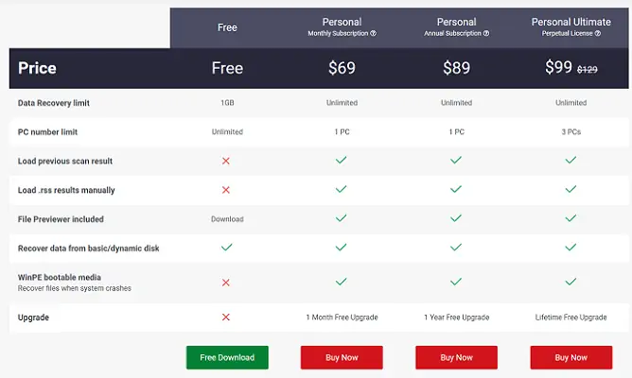This screenshot has width=632, height=378.
Task: Click Buy Now under Personal Monthly plan
Action: pyautogui.click(x=342, y=357)
